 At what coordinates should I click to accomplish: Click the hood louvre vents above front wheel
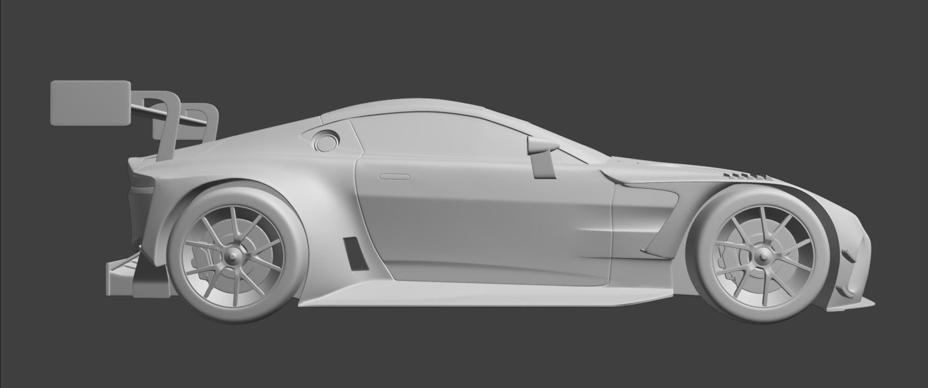click(746, 176)
